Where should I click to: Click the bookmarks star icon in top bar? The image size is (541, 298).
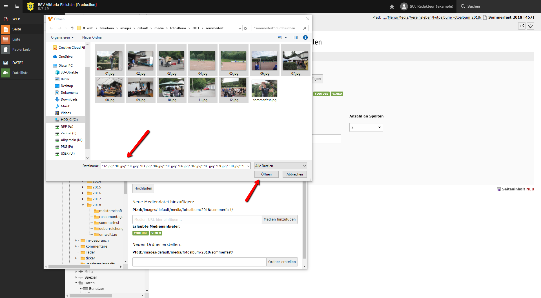(392, 6)
